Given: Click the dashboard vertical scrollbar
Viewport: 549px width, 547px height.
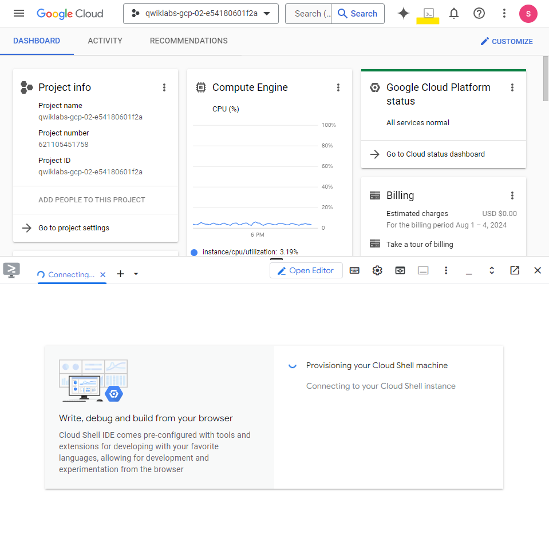Looking at the screenshot, I should [x=546, y=79].
